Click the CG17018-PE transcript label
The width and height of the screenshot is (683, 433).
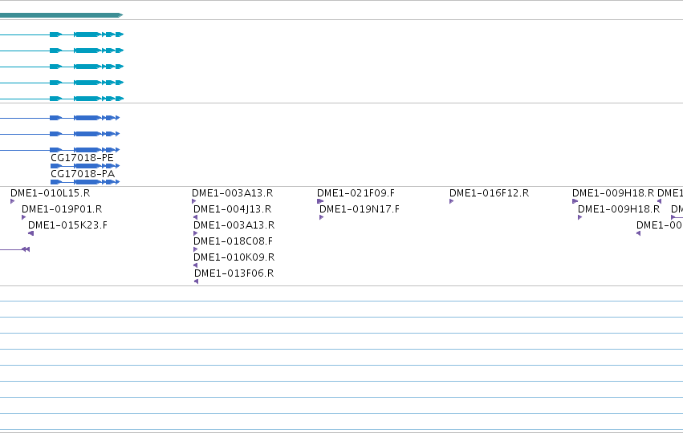[82, 157]
